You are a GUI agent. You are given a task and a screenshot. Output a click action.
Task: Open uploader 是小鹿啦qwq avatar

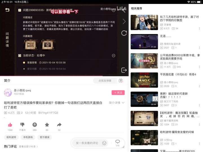tap(8, 93)
